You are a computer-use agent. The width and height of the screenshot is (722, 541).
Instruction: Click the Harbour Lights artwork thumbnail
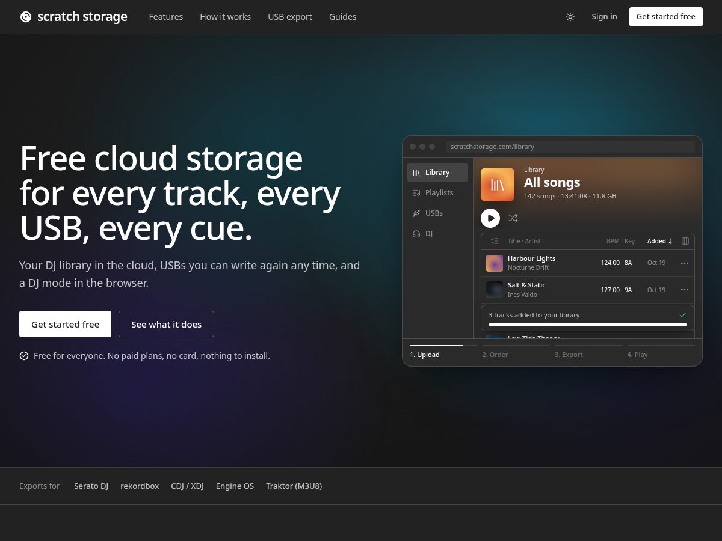(495, 263)
